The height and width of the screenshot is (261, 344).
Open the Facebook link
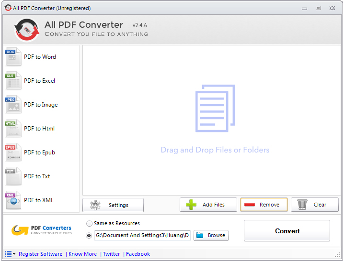(x=138, y=254)
